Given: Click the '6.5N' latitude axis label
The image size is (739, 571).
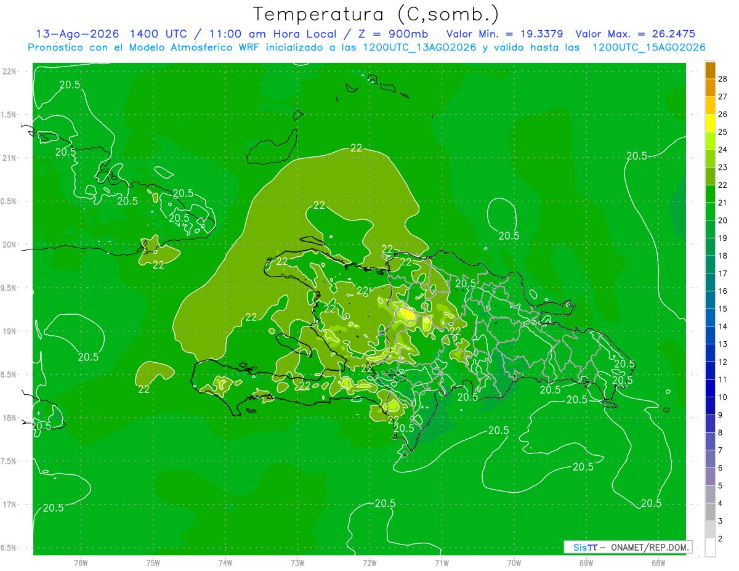Looking at the screenshot, I should click(x=9, y=548).
